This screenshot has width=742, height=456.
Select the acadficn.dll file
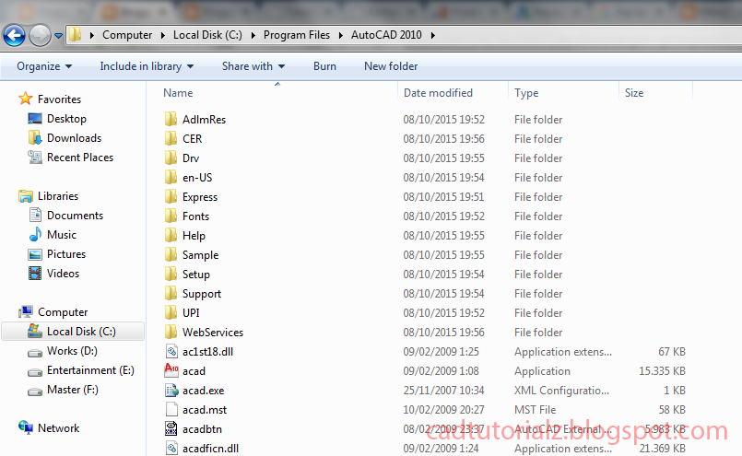point(210,449)
